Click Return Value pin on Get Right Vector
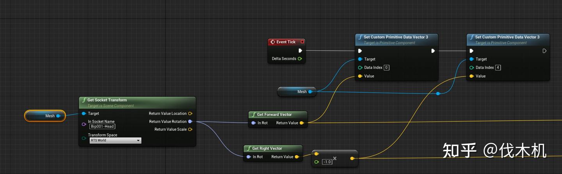562x174 pixels. (297, 157)
